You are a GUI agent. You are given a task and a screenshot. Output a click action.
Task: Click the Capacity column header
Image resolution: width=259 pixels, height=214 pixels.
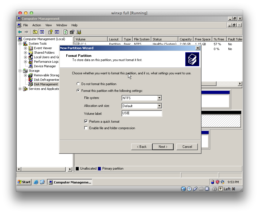pyautogui.click(x=186, y=39)
